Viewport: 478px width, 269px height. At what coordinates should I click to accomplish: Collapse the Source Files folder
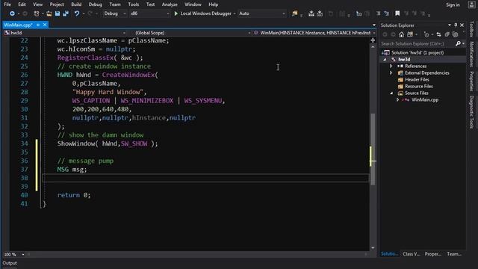391,93
